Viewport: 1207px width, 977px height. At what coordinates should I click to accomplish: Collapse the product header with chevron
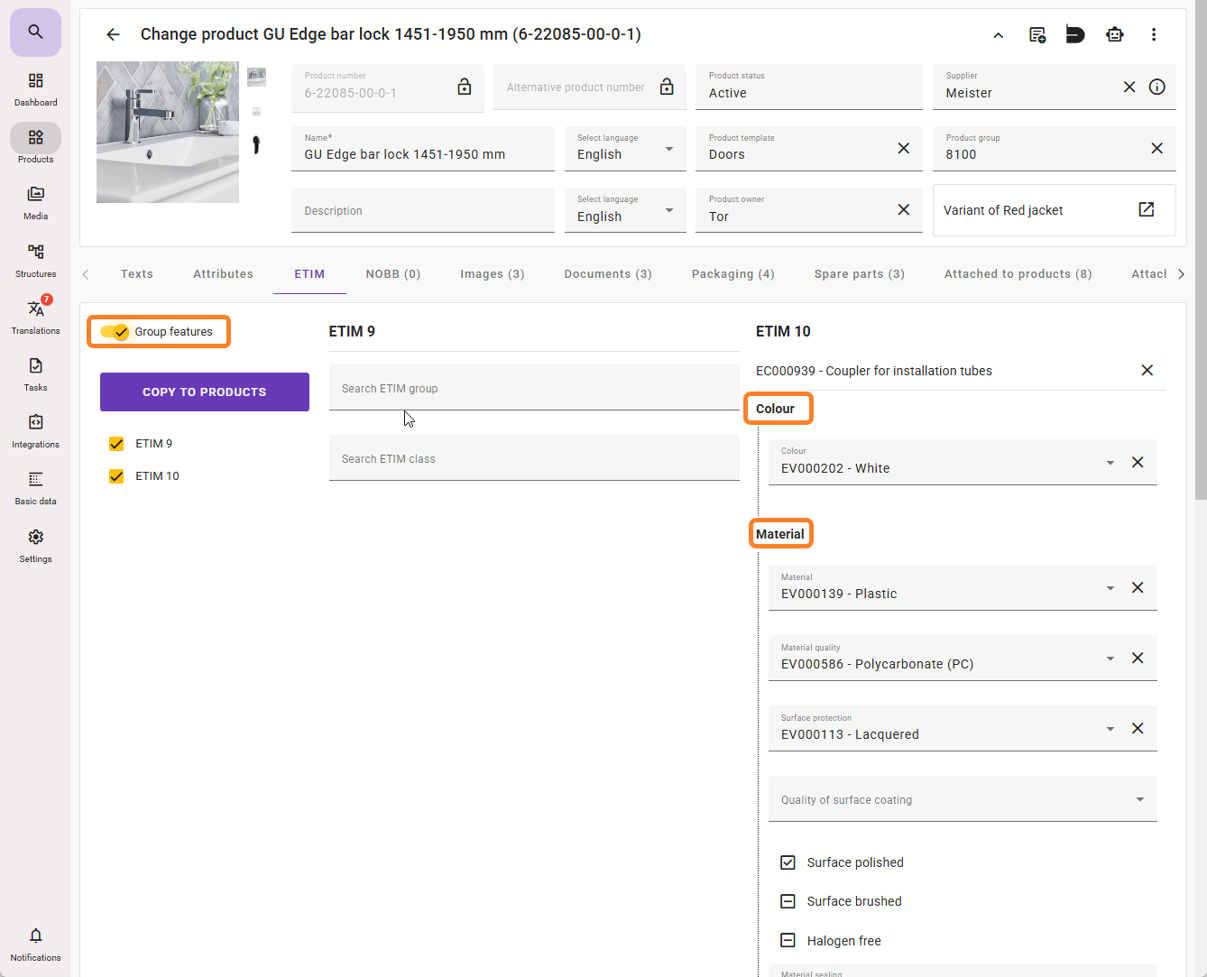(998, 35)
